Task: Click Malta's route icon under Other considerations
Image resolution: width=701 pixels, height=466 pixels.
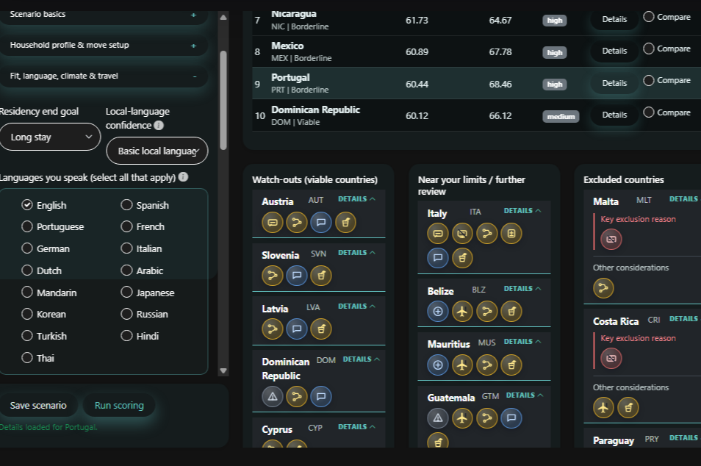Action: coord(603,288)
